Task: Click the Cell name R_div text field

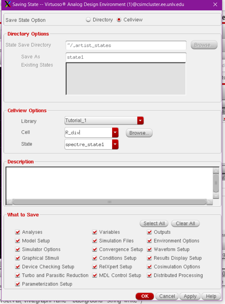Action: coord(88,132)
